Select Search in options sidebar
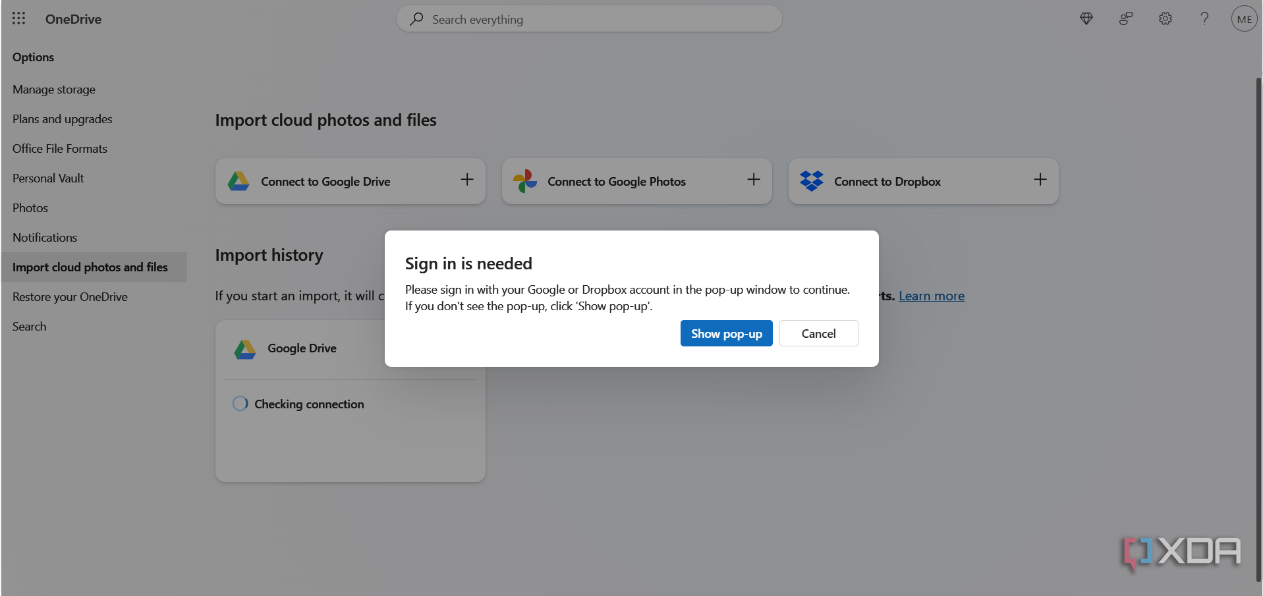1263x596 pixels. 30,327
